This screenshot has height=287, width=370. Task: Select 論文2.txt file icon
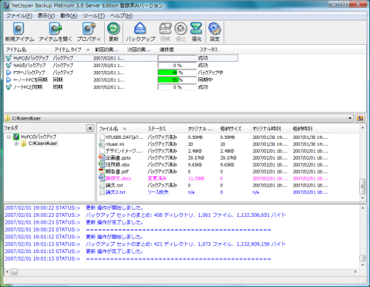(102, 192)
